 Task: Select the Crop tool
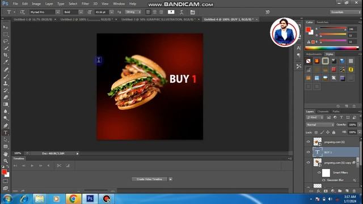click(6, 55)
